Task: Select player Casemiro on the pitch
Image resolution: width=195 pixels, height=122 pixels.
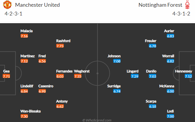Action: [46, 86]
